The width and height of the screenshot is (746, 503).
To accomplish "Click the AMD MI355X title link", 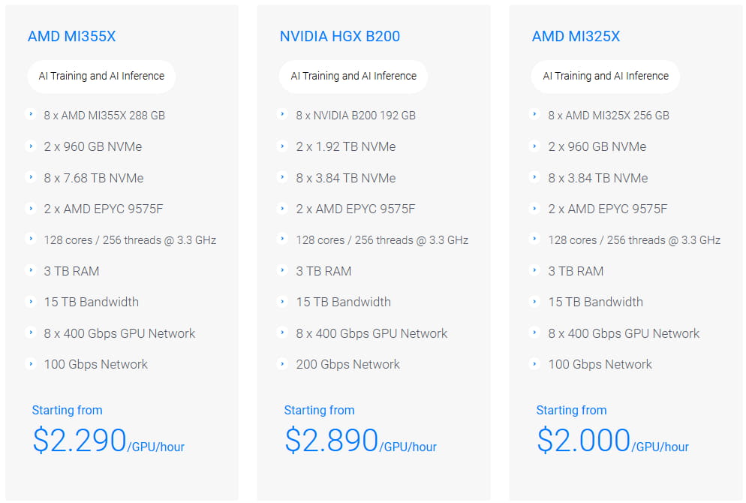I will [x=71, y=36].
